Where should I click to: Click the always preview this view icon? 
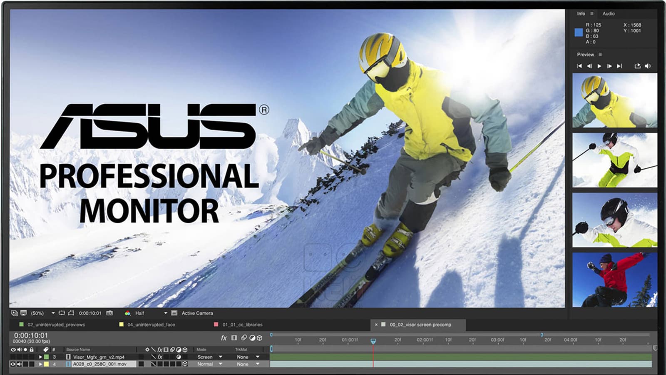[x=15, y=313]
